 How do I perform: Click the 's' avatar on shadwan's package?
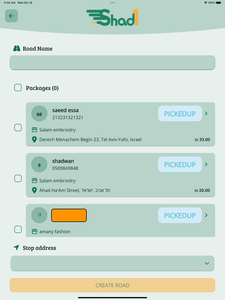pos(39,164)
